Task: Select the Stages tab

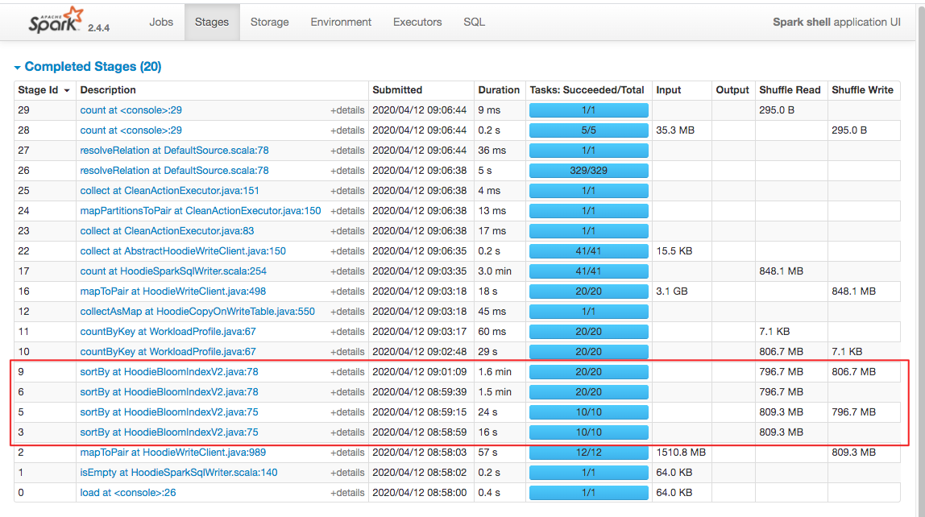Action: 212,22
